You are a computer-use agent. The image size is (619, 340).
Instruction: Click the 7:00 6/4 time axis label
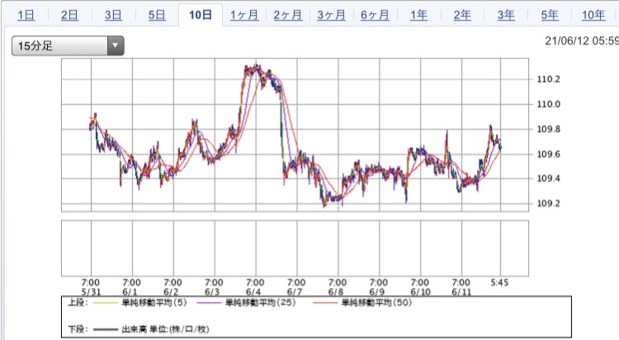tap(255, 287)
